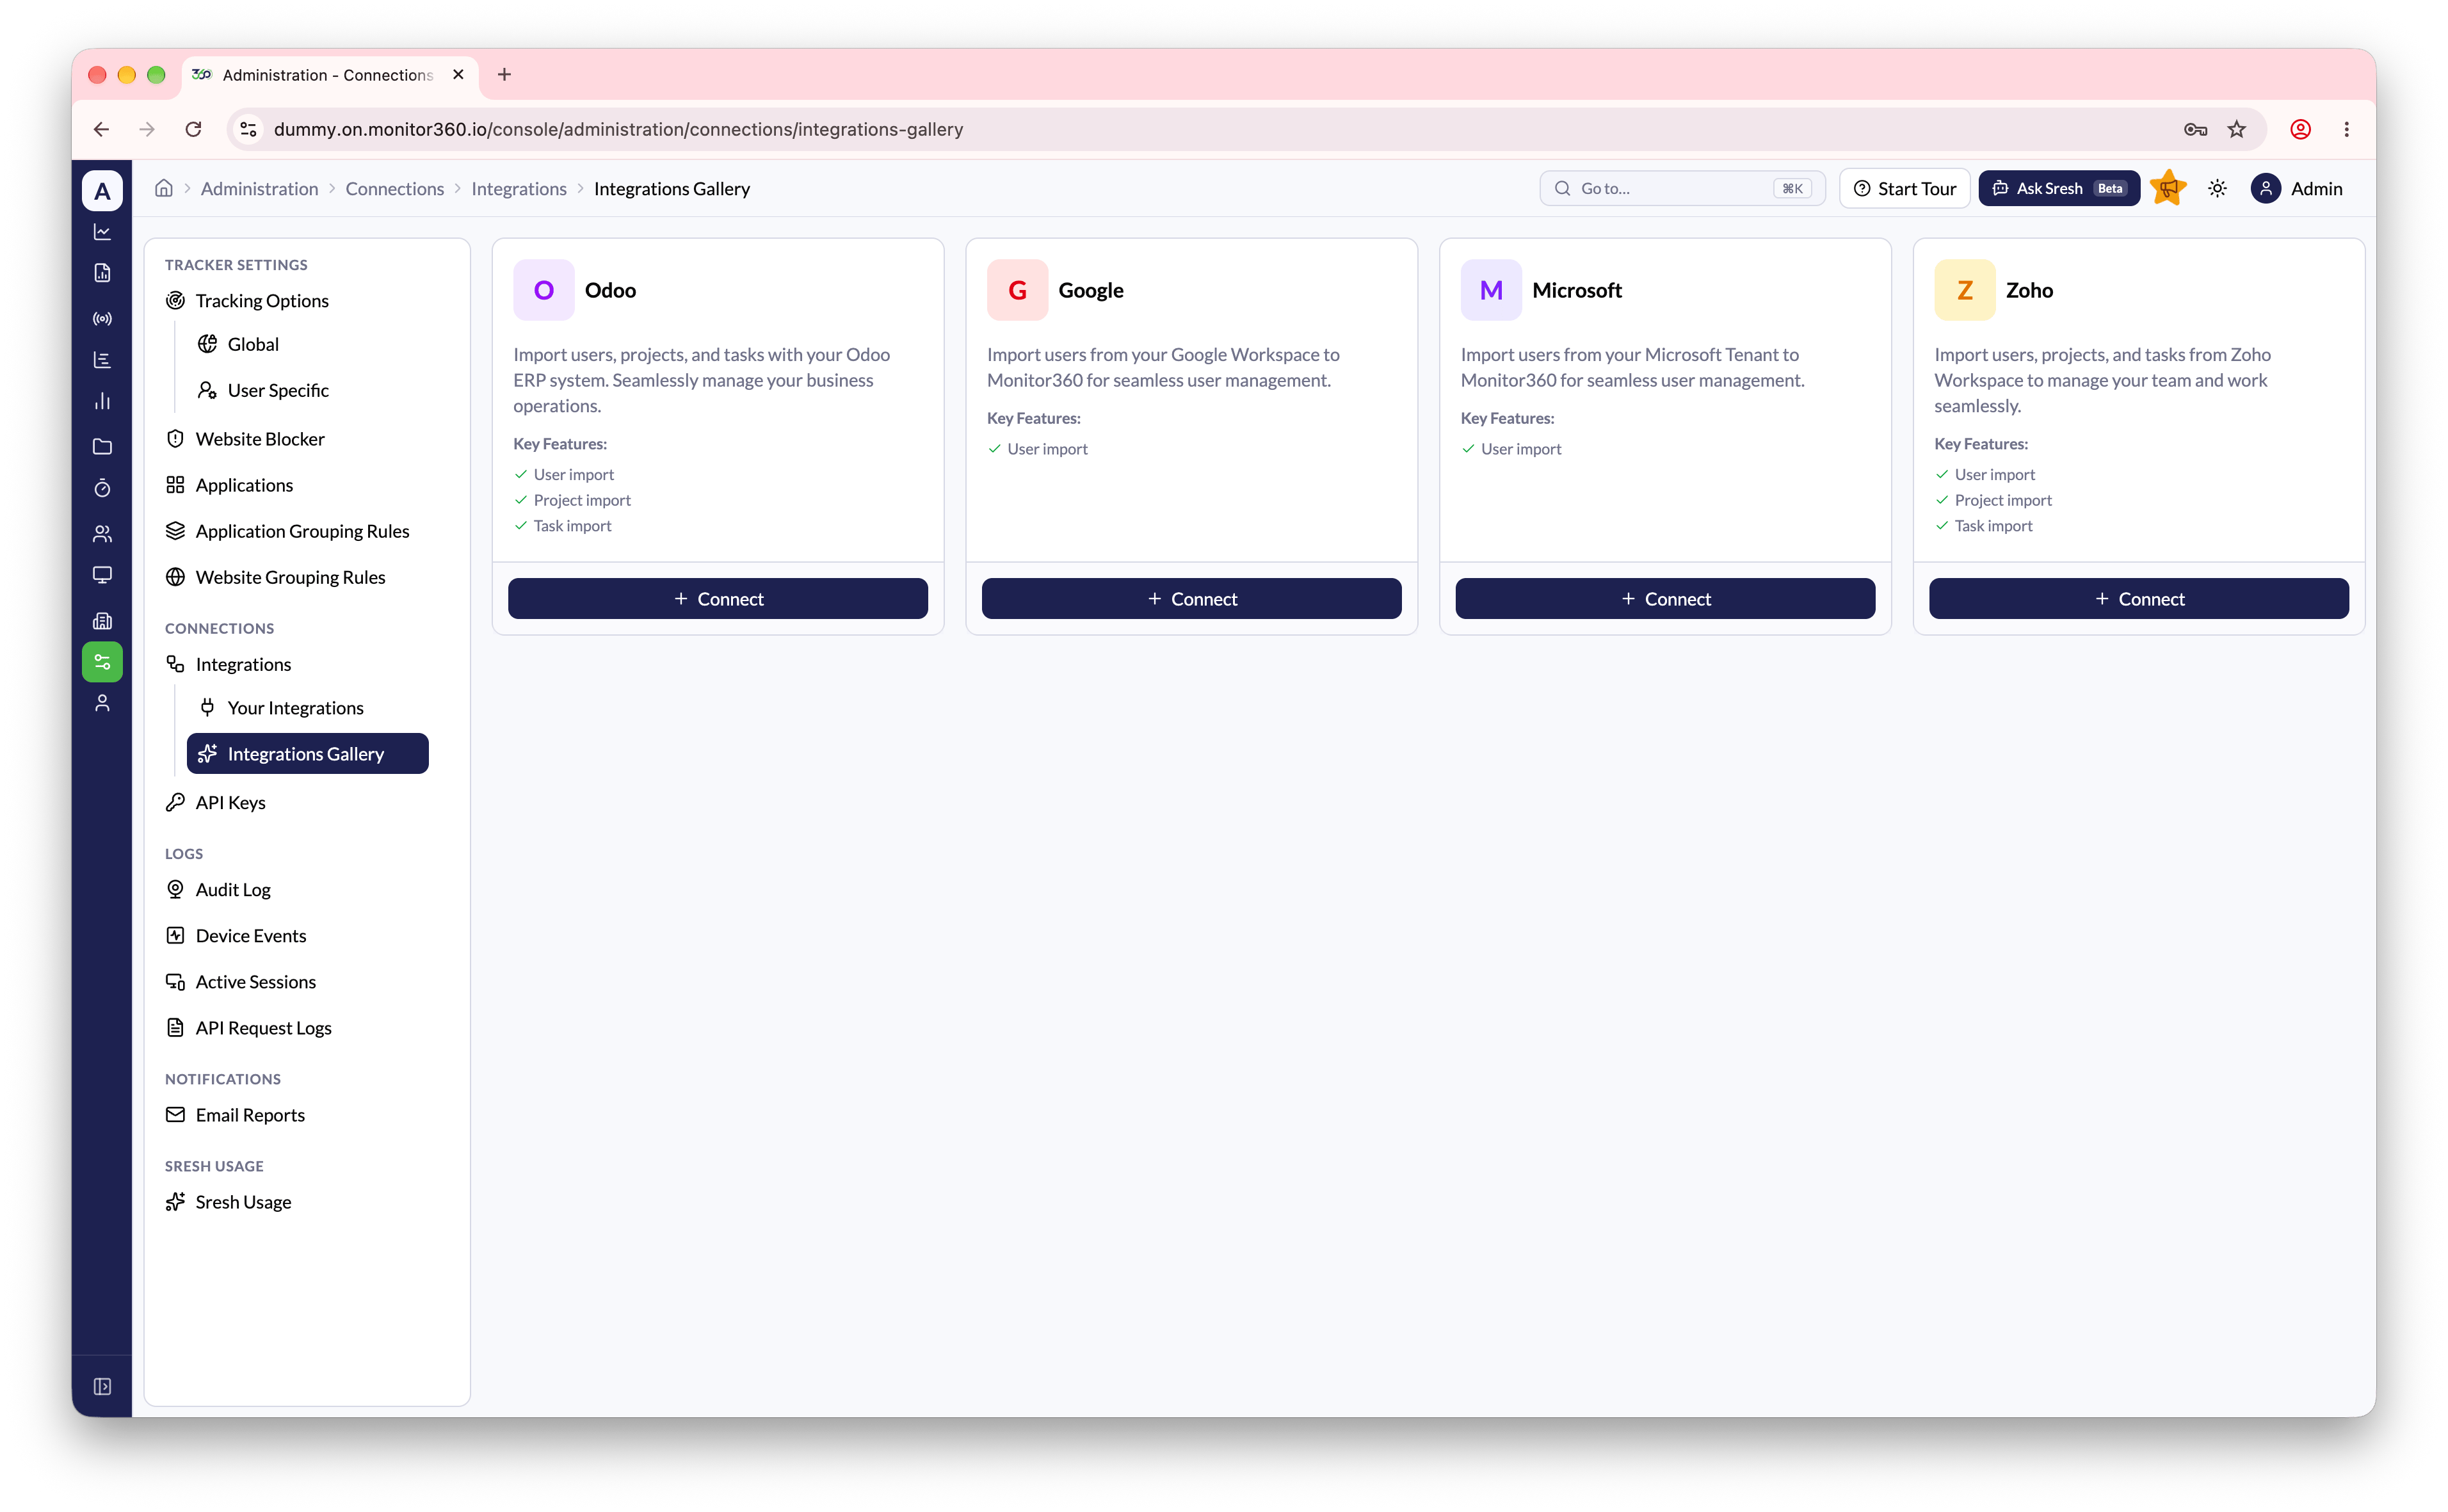Screen dimensions: 2448x1512
Task: Bookmark page with browser star icon
Action: tap(2237, 129)
